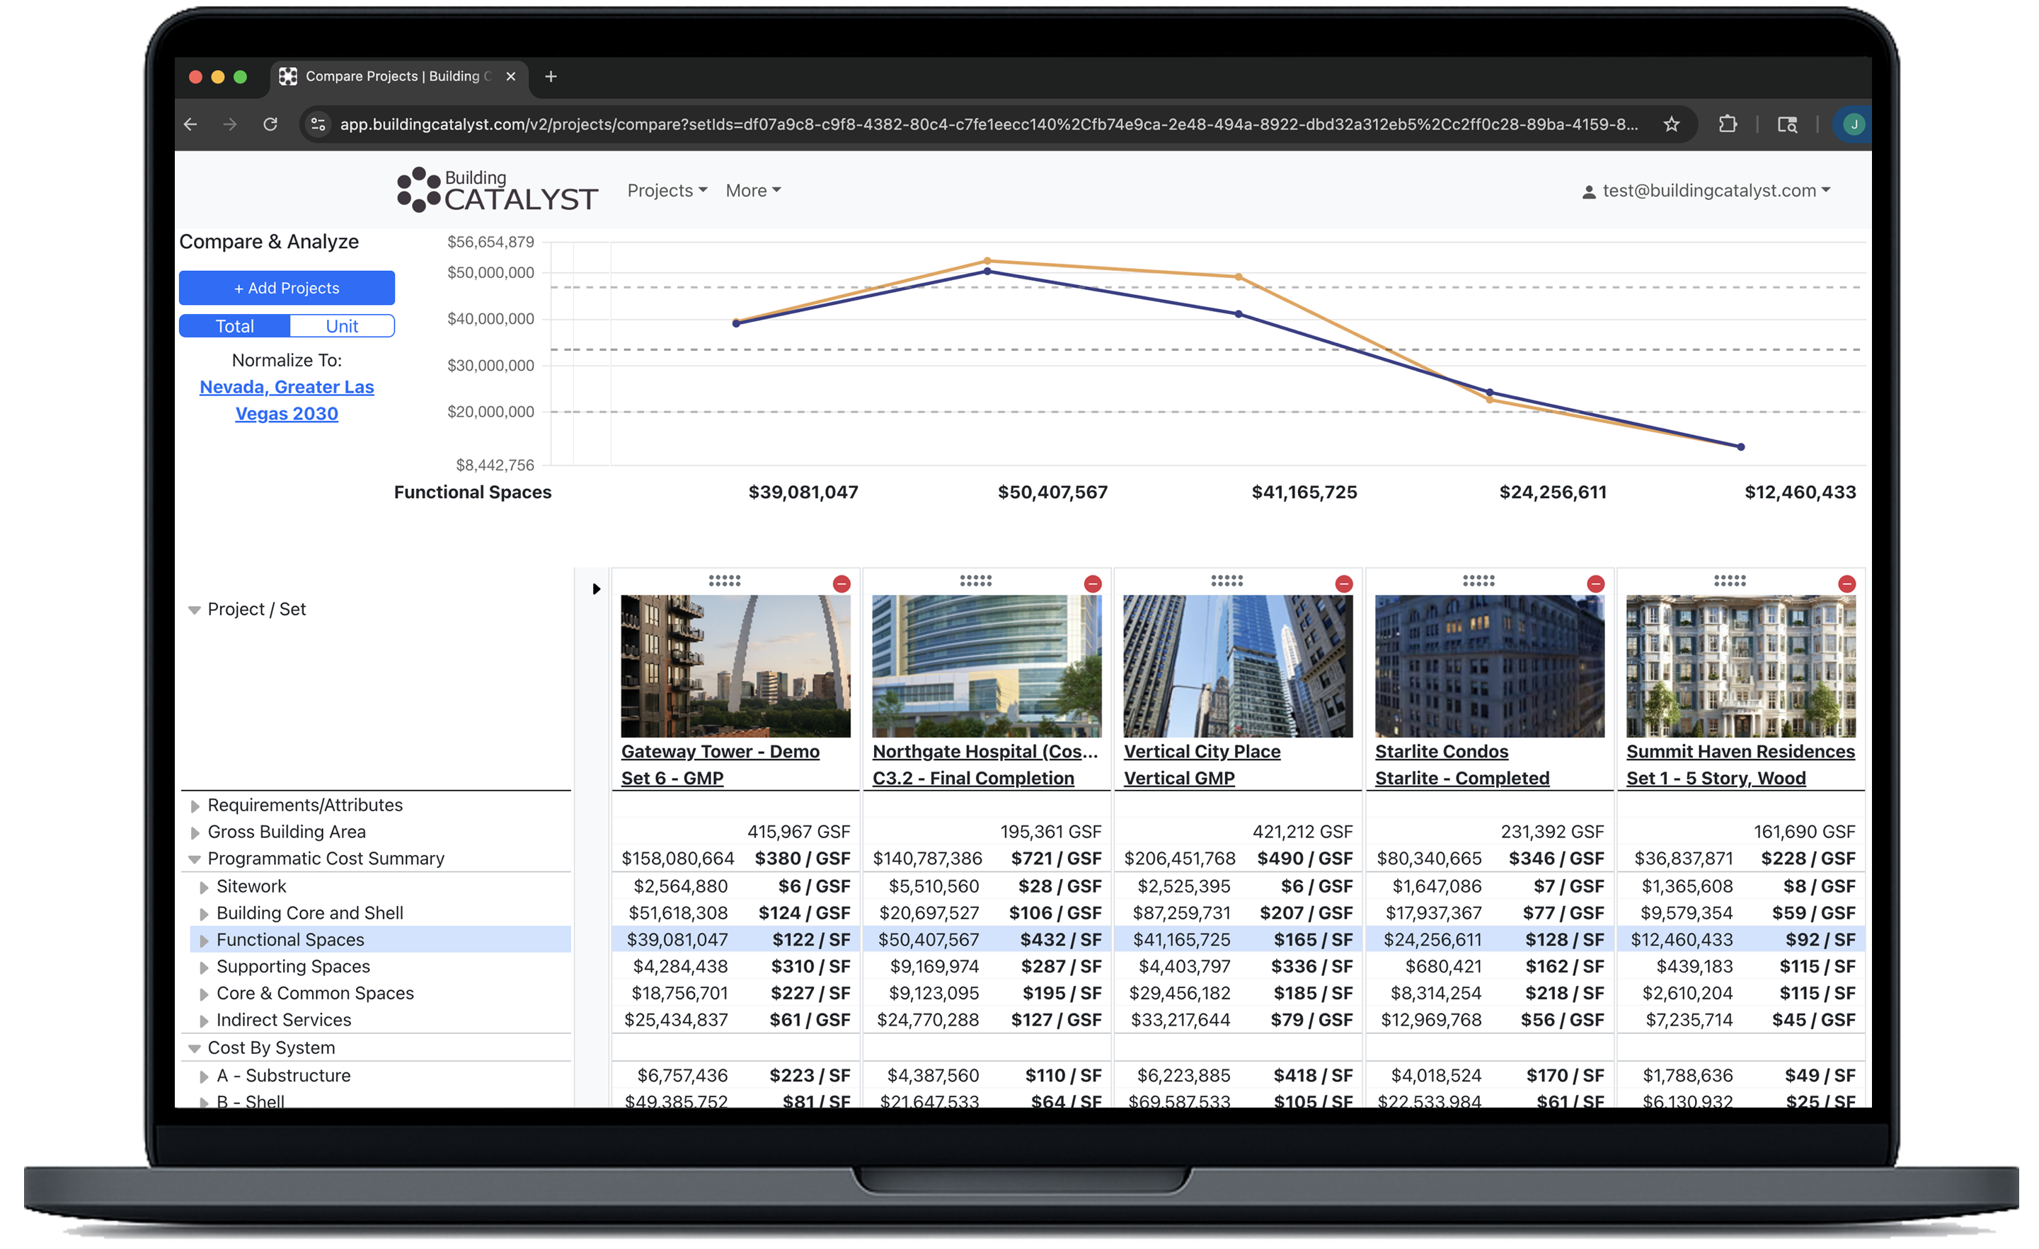Image resolution: width=2039 pixels, height=1249 pixels.
Task: Click the bookmark star in address bar
Action: pos(1672,124)
